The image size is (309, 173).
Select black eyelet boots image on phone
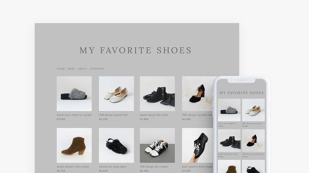pyautogui.click(x=229, y=141)
